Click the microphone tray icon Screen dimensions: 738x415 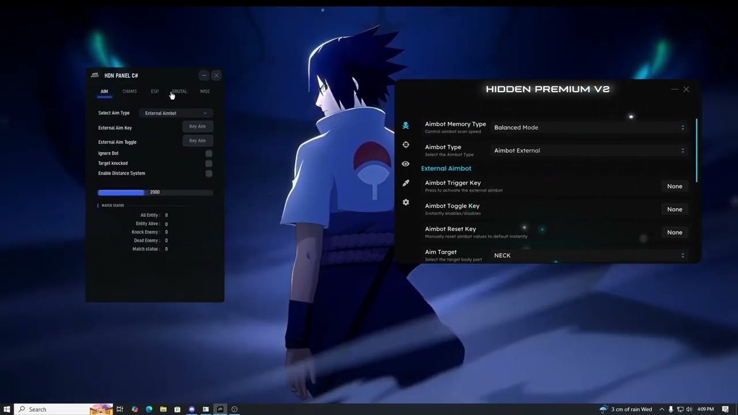pos(671,409)
